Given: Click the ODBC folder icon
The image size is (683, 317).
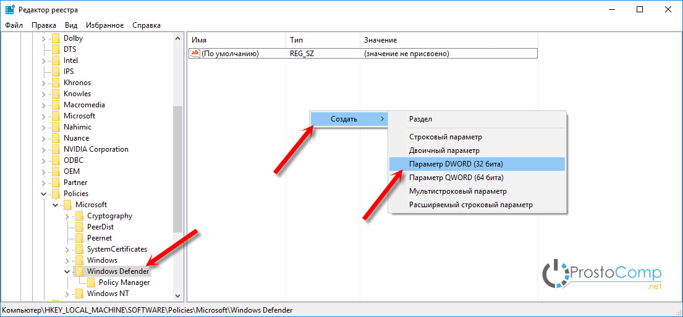Looking at the screenshot, I should [55, 160].
